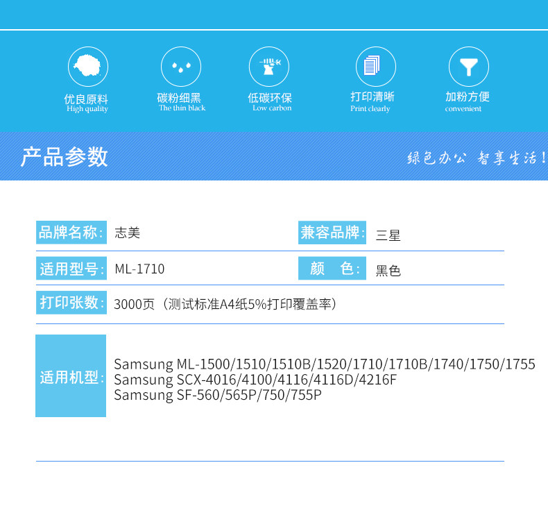Viewport: 548px width, 515px height.
Task: Click the ML-1710 model value
Action: 140,269
